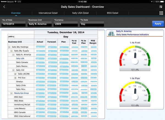Open the Business Unit dropdown
Viewport: 165px width, 120px height.
[40, 24]
